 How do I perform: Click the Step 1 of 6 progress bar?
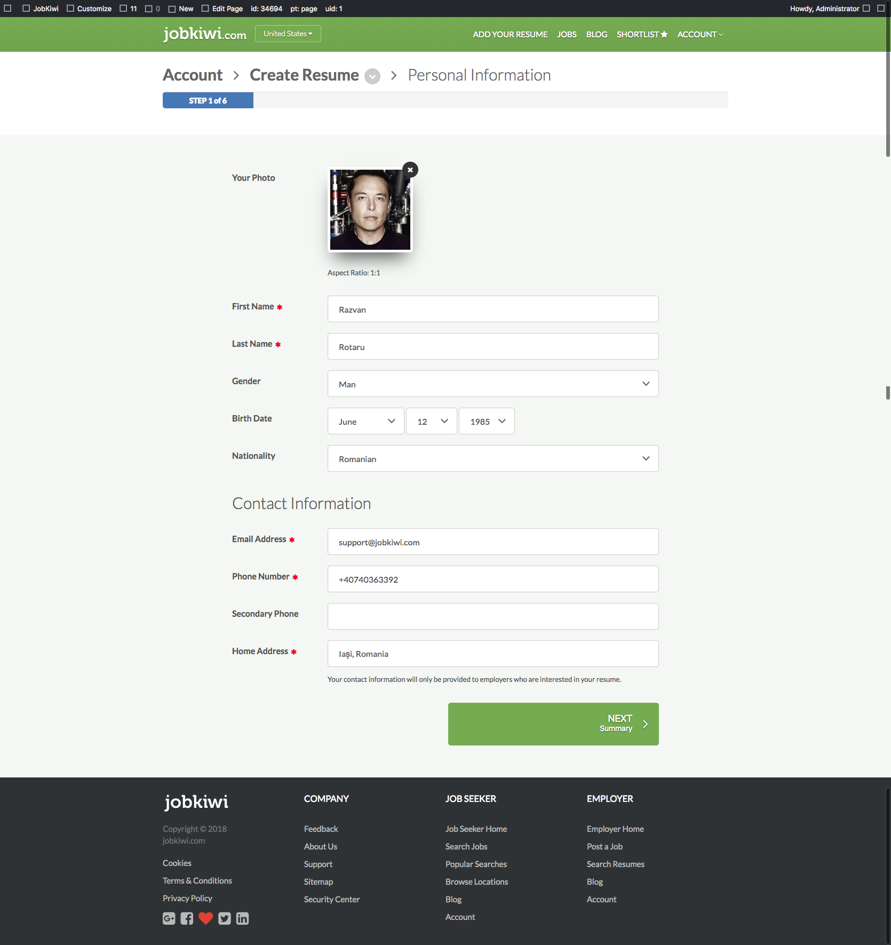208,100
